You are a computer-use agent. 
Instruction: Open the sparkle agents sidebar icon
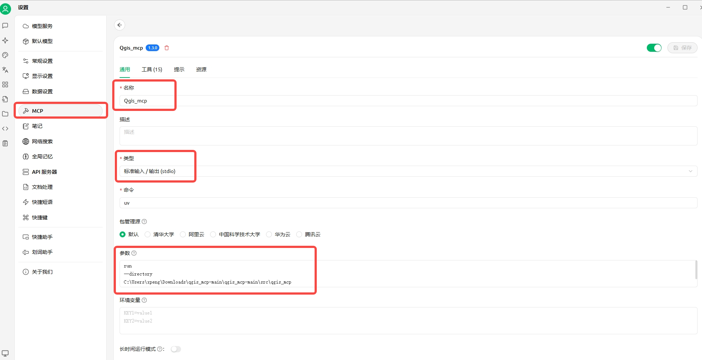pos(5,40)
